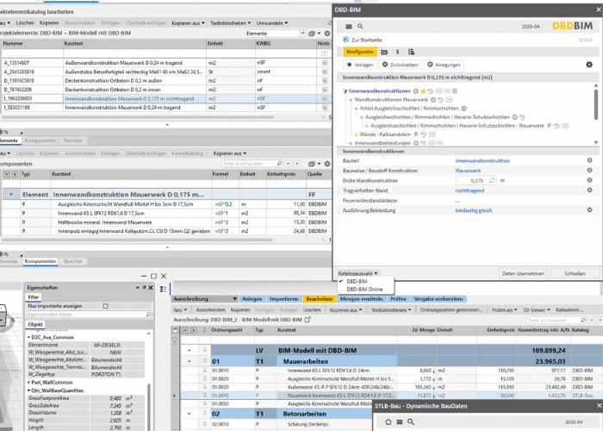Click the yellow star favorite on Innenwandkonstruktionen
The image size is (603, 431).
(x=423, y=91)
